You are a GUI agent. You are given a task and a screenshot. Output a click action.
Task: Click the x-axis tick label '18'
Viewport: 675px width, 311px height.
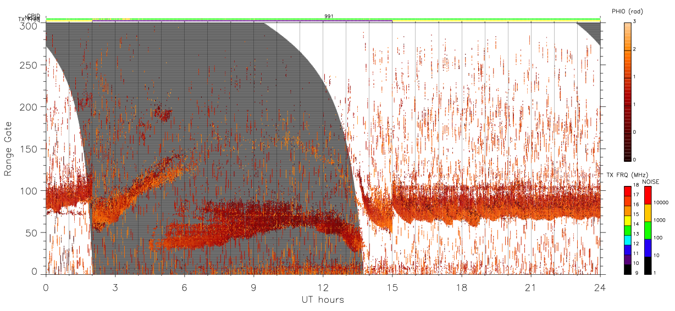click(461, 288)
